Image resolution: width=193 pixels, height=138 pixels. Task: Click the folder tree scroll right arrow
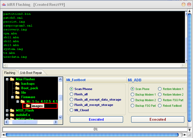(x=55, y=122)
